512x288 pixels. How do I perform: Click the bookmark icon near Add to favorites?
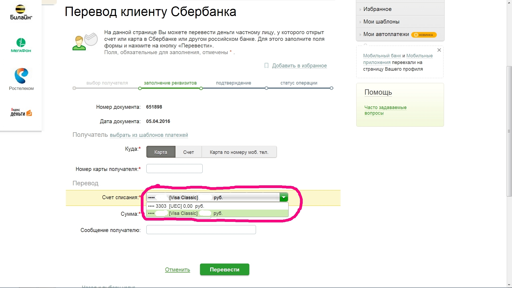tap(266, 66)
